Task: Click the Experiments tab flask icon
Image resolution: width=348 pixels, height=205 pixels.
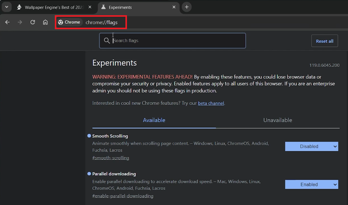Action: pos(104,7)
